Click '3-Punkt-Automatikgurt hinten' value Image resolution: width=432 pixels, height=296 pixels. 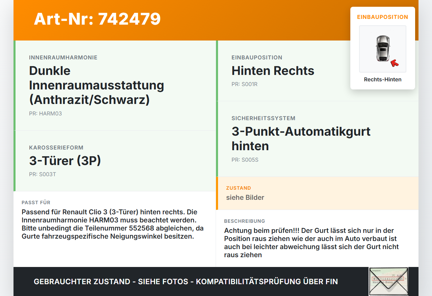301,138
